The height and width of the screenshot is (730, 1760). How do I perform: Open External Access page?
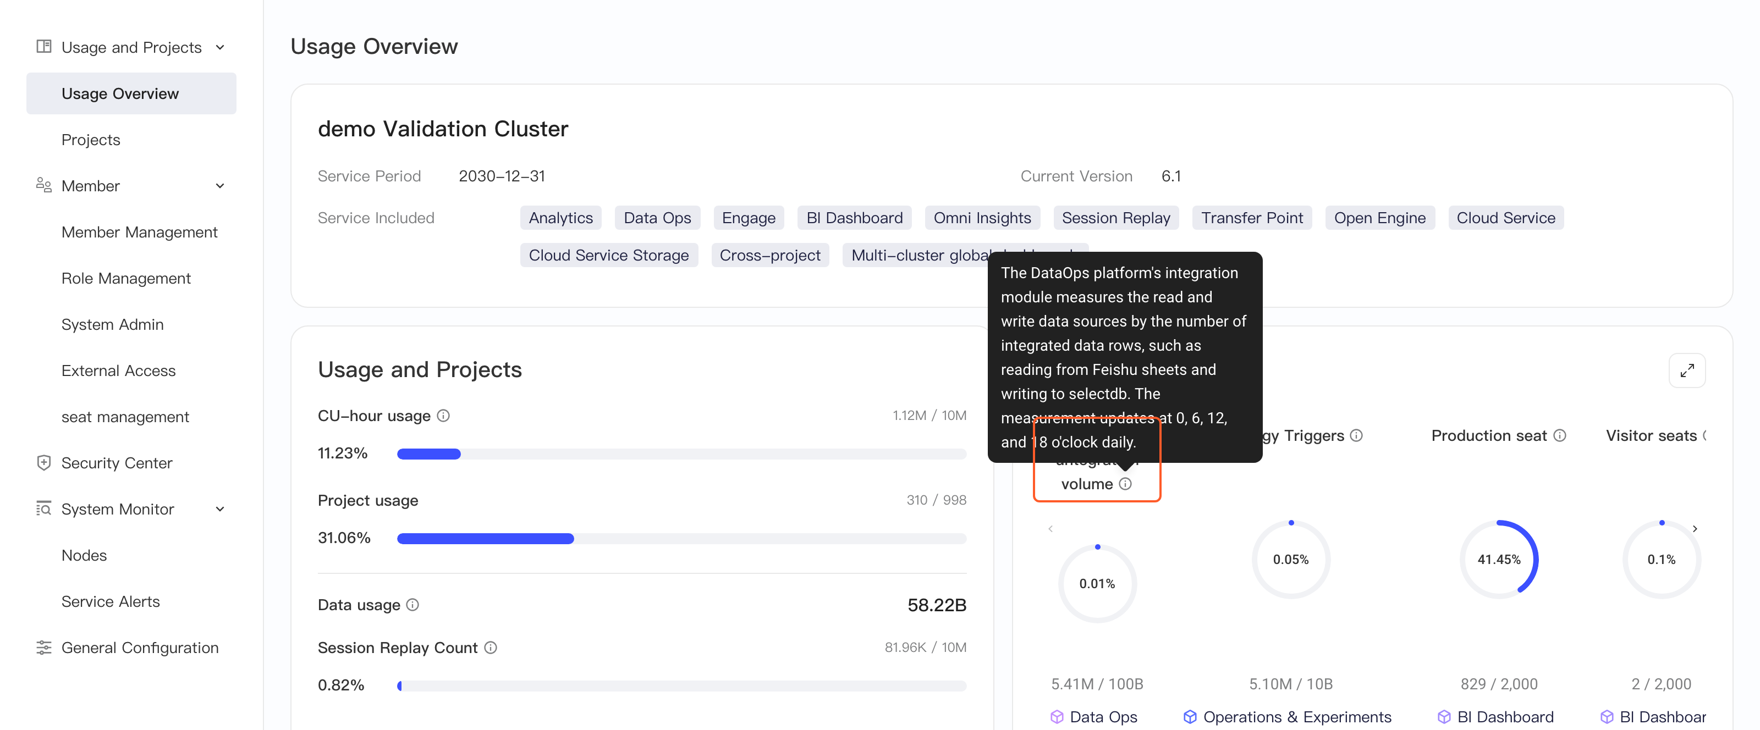tap(118, 370)
